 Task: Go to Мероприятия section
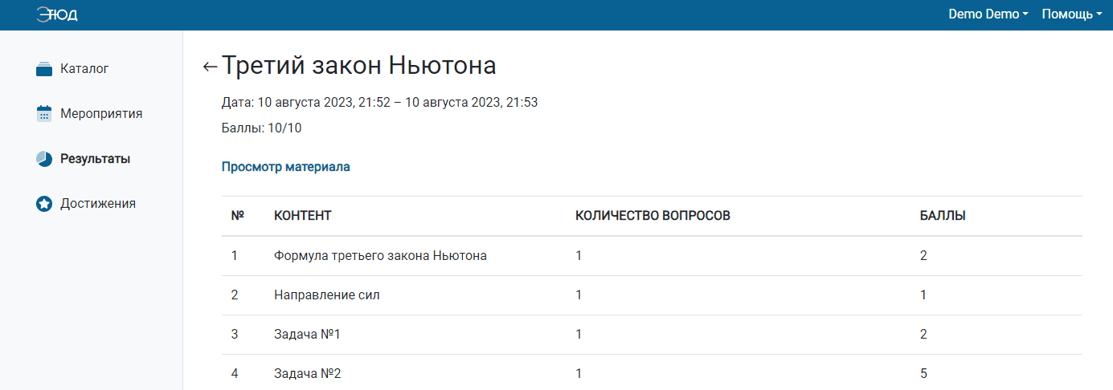[101, 114]
